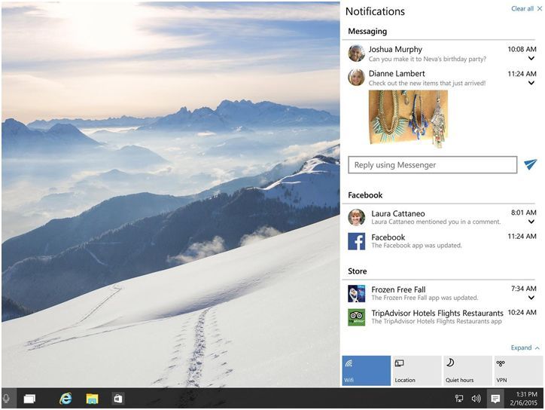Click Laura Cattaneo's profile picture
This screenshot has width=545, height=410.
[356, 217]
